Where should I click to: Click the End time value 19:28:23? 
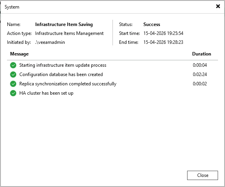pyautogui.click(x=163, y=42)
